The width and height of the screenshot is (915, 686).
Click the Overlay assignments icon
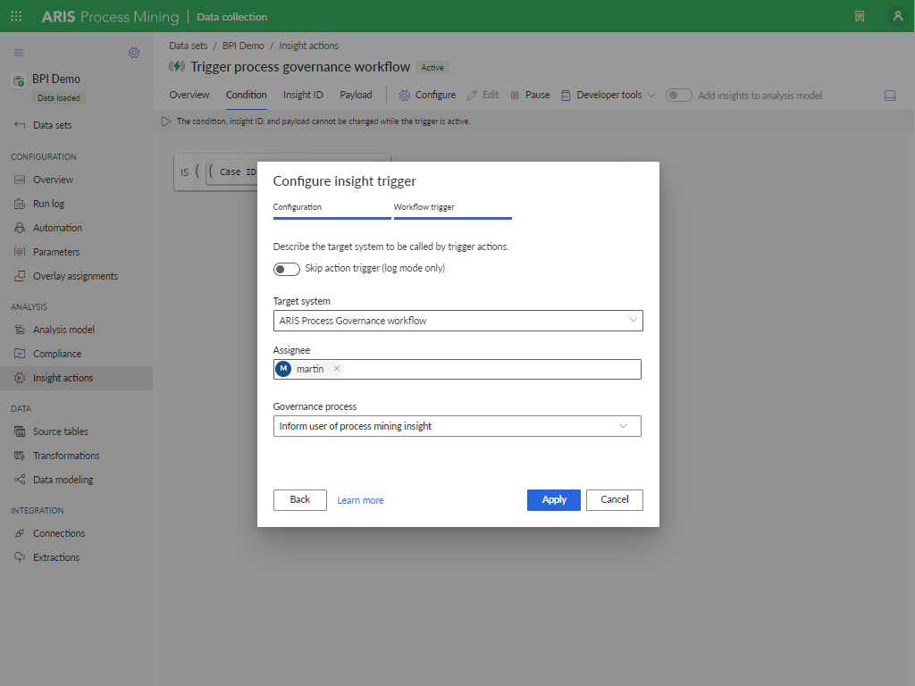click(20, 276)
